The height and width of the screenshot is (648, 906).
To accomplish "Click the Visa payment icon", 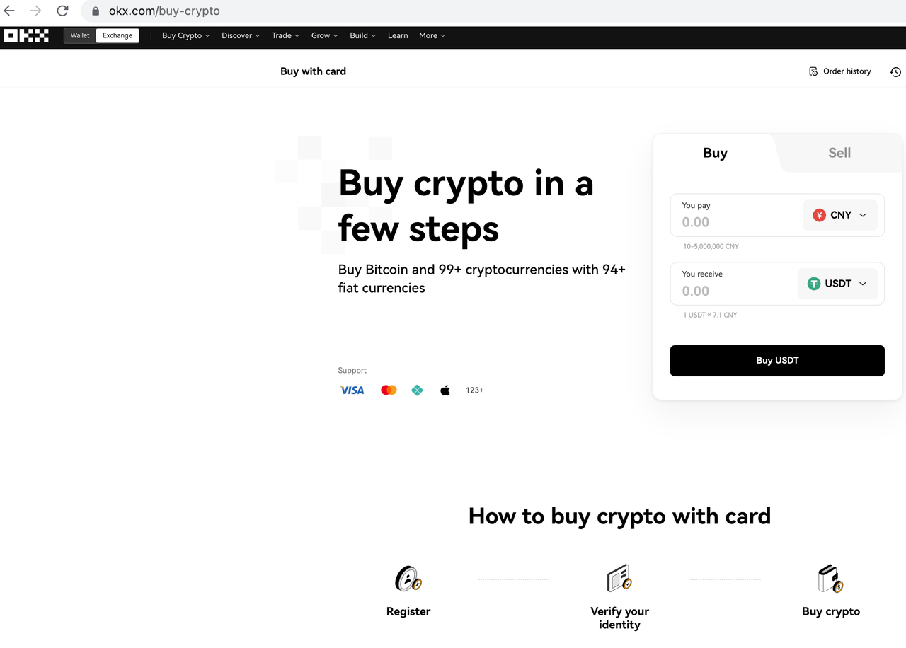I will pos(352,390).
